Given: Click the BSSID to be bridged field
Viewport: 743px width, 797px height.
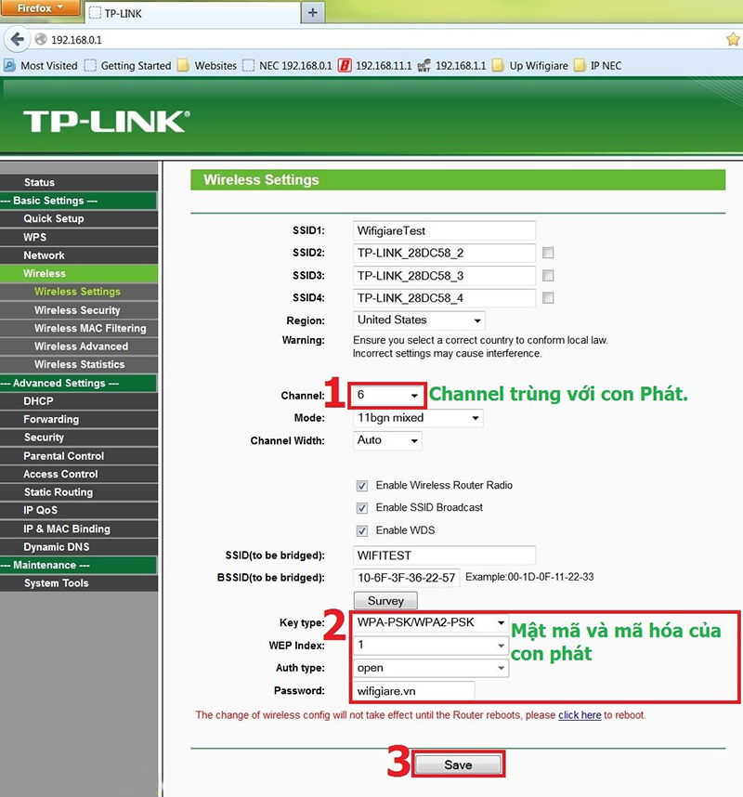Looking at the screenshot, I should pos(406,578).
